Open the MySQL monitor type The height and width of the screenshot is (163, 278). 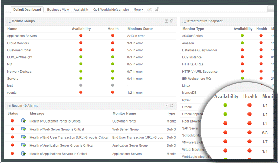click(x=187, y=100)
